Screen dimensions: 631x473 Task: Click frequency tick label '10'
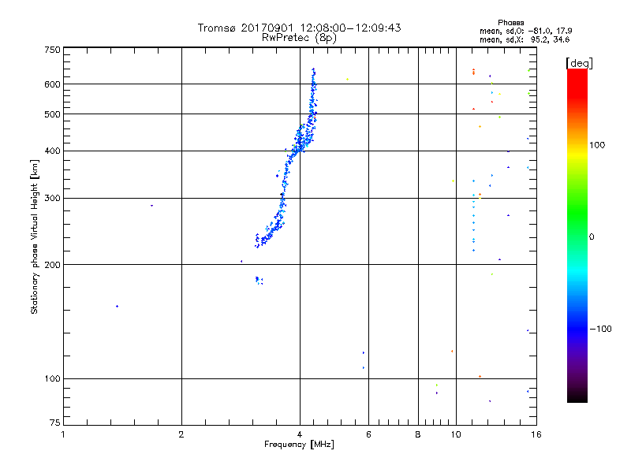[456, 434]
